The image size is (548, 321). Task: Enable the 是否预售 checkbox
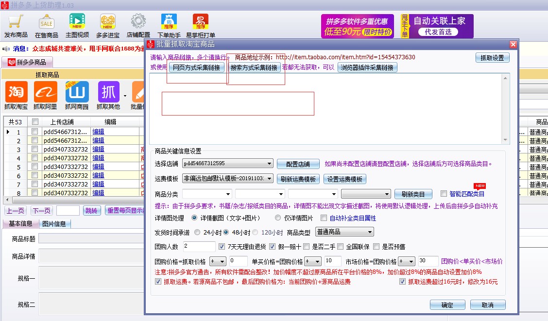click(377, 247)
